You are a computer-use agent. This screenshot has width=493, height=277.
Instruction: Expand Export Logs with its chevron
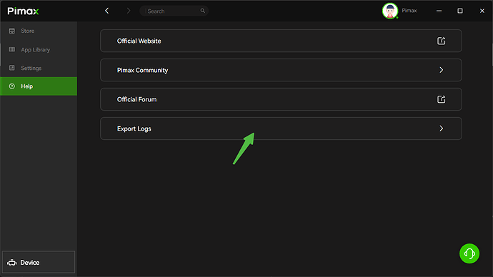tap(441, 129)
